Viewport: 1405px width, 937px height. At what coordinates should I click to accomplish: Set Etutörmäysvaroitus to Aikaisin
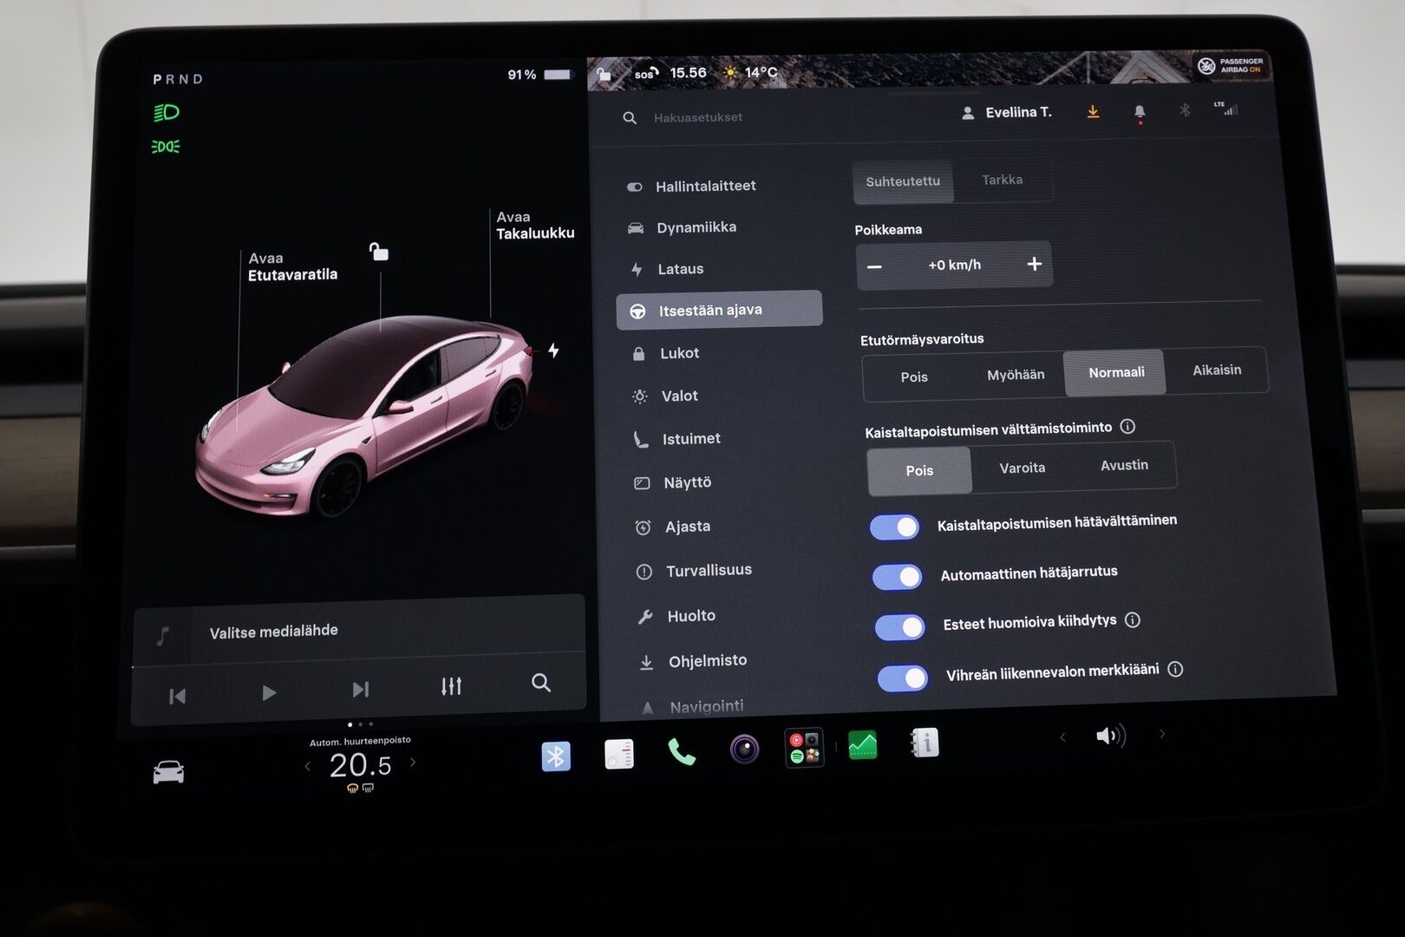coord(1217,370)
